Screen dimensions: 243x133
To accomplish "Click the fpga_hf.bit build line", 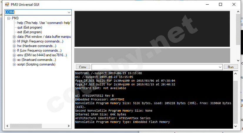I will click(125, 84).
